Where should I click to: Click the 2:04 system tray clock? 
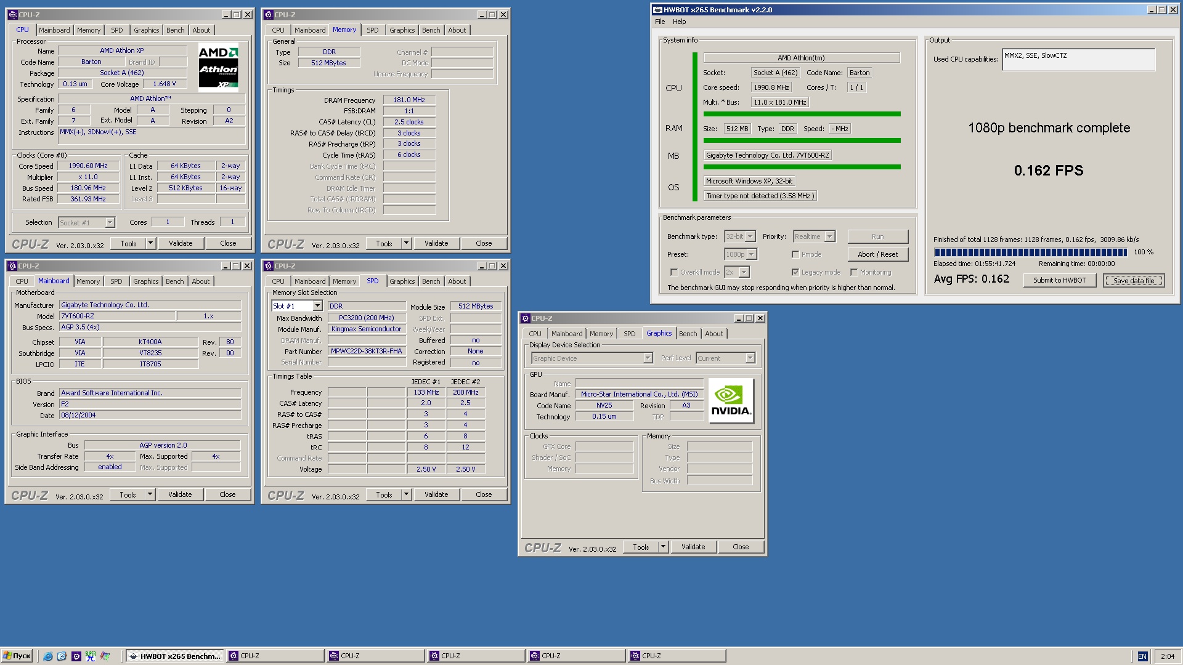pos(1167,656)
